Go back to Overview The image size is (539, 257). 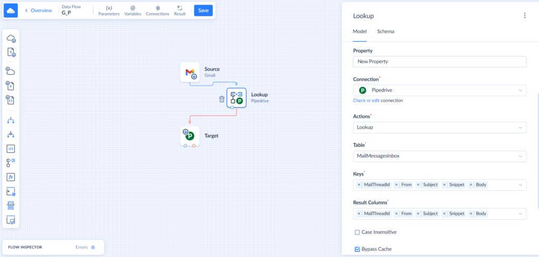[38, 11]
